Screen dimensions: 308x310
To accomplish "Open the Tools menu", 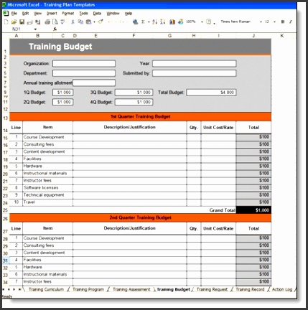I will (83, 14).
